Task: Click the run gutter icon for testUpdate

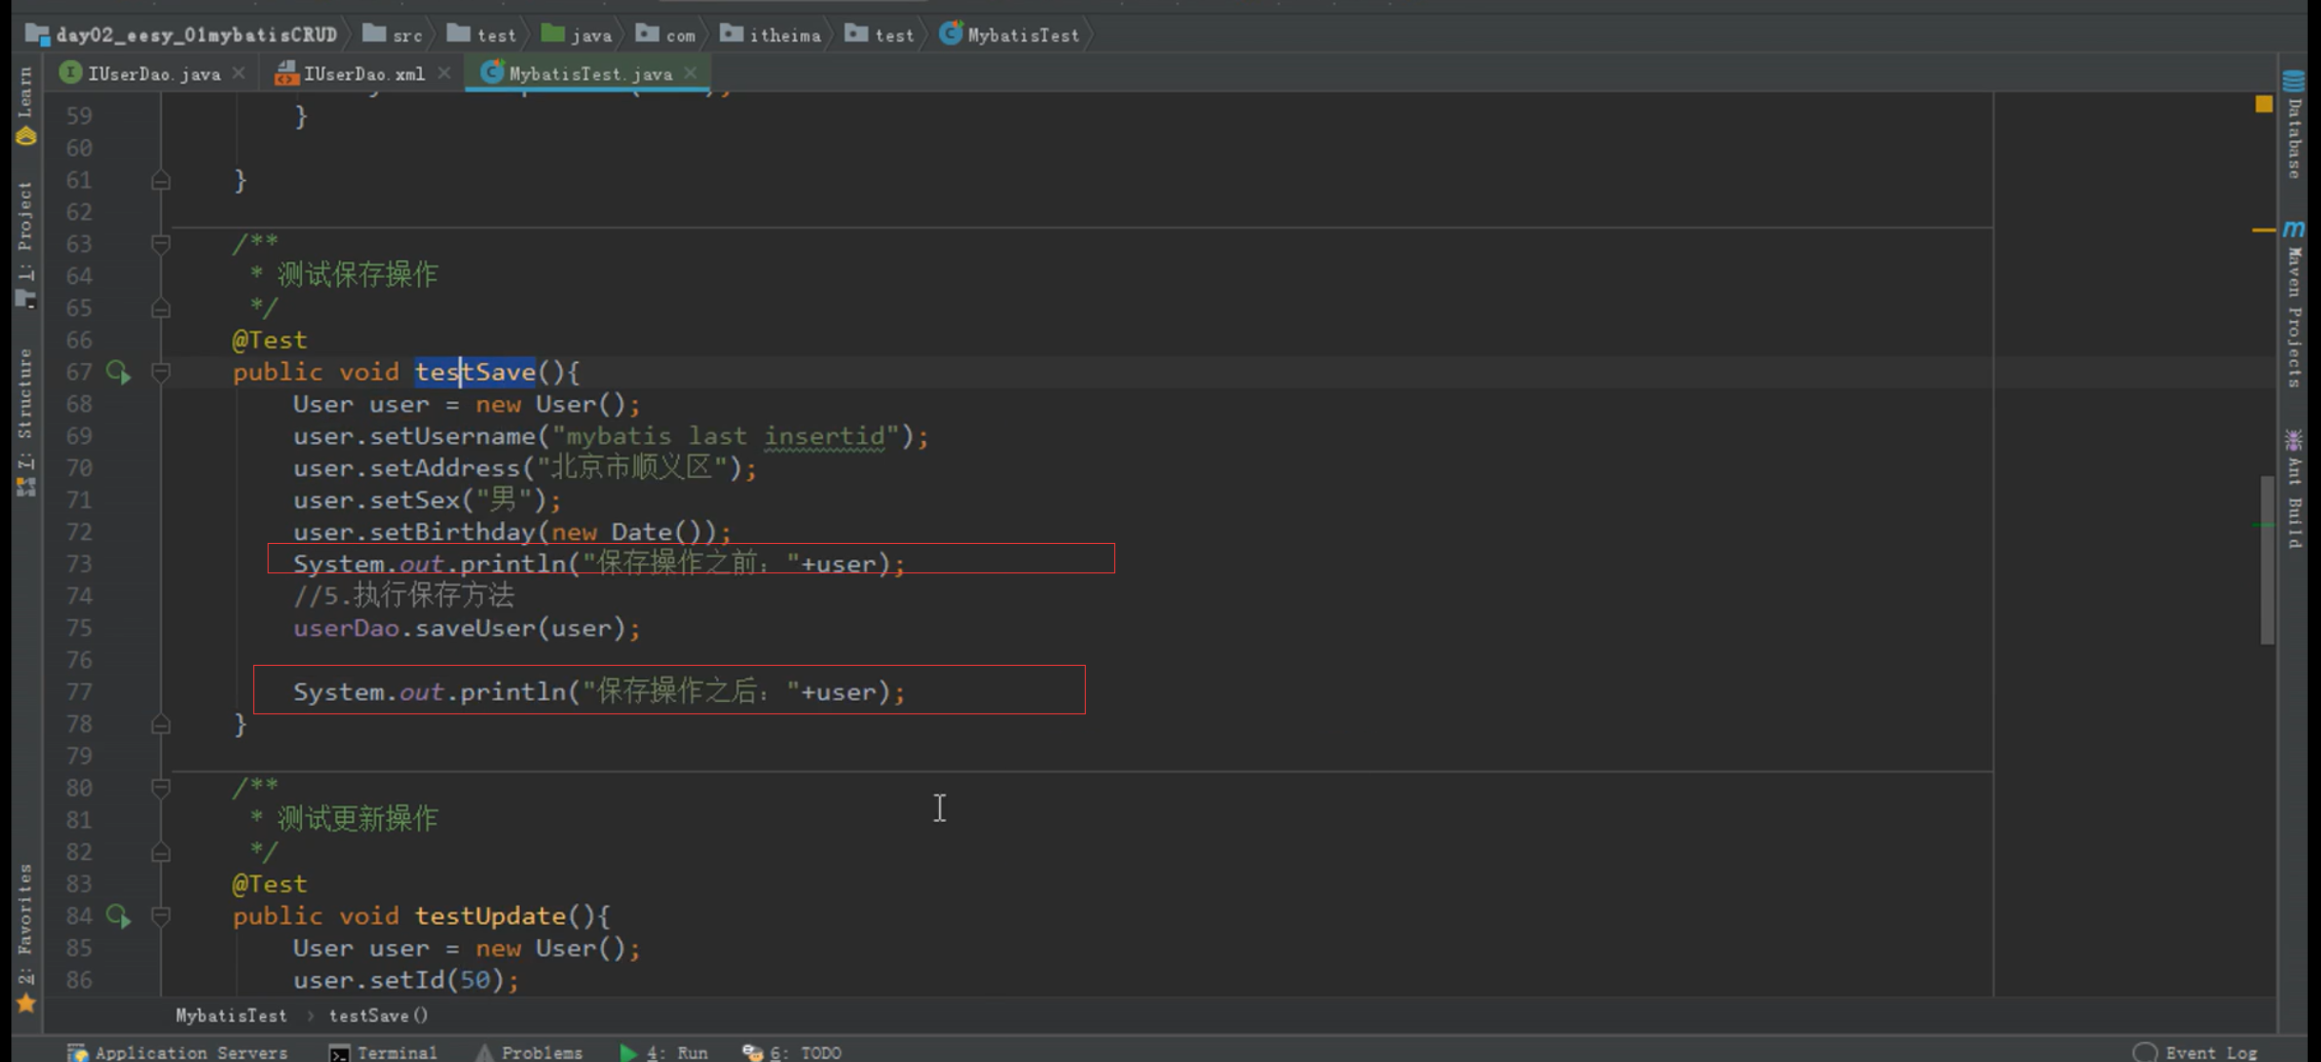Action: tap(118, 916)
